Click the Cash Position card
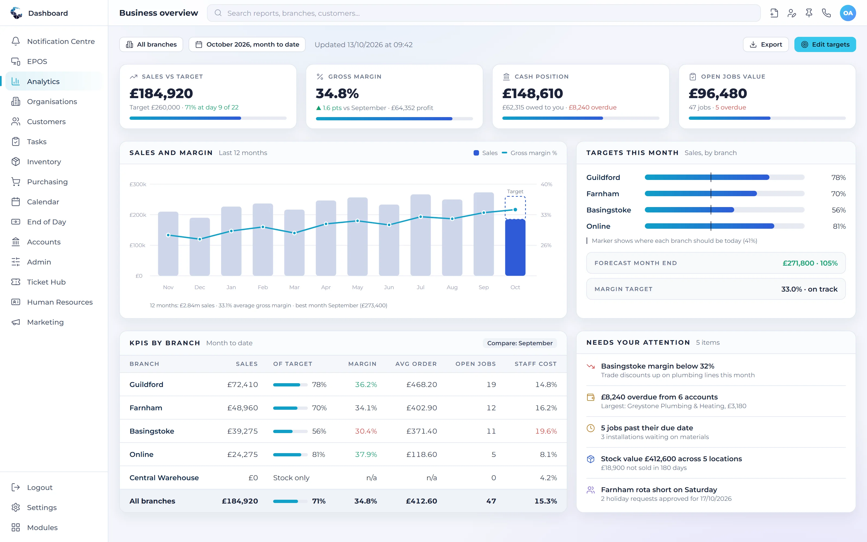 coord(580,96)
